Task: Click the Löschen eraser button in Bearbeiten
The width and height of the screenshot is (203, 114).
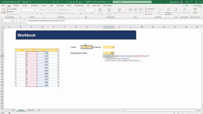Action: (148, 14)
